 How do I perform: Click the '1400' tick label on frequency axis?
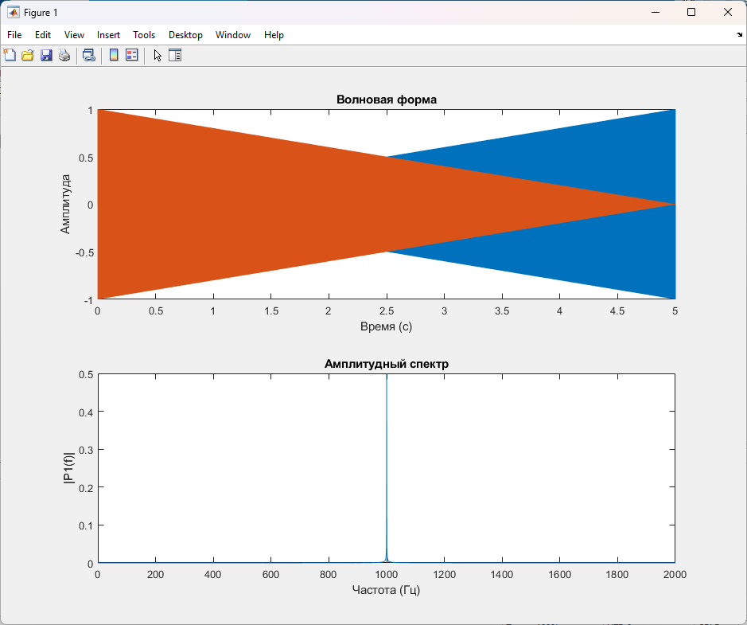[x=502, y=575]
